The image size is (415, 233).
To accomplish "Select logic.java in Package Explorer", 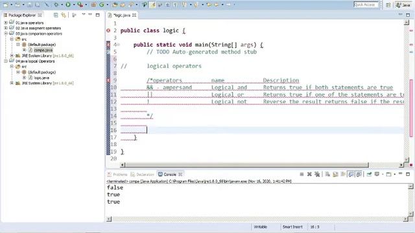I will click(x=41, y=78).
